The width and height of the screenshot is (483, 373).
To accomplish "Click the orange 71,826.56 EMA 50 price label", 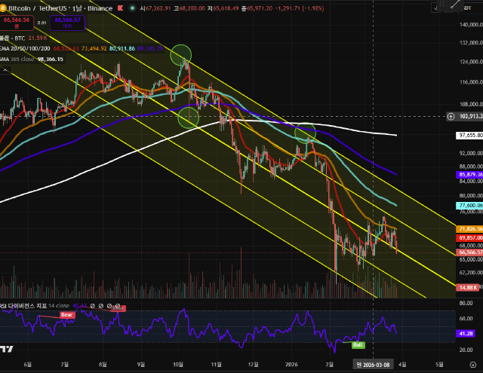I will pos(469,229).
